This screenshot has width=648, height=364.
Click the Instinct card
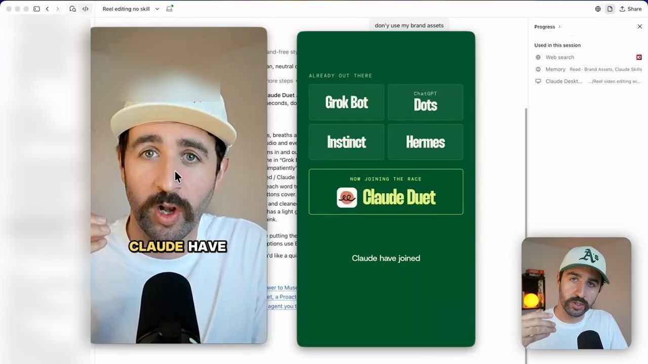coord(347,142)
